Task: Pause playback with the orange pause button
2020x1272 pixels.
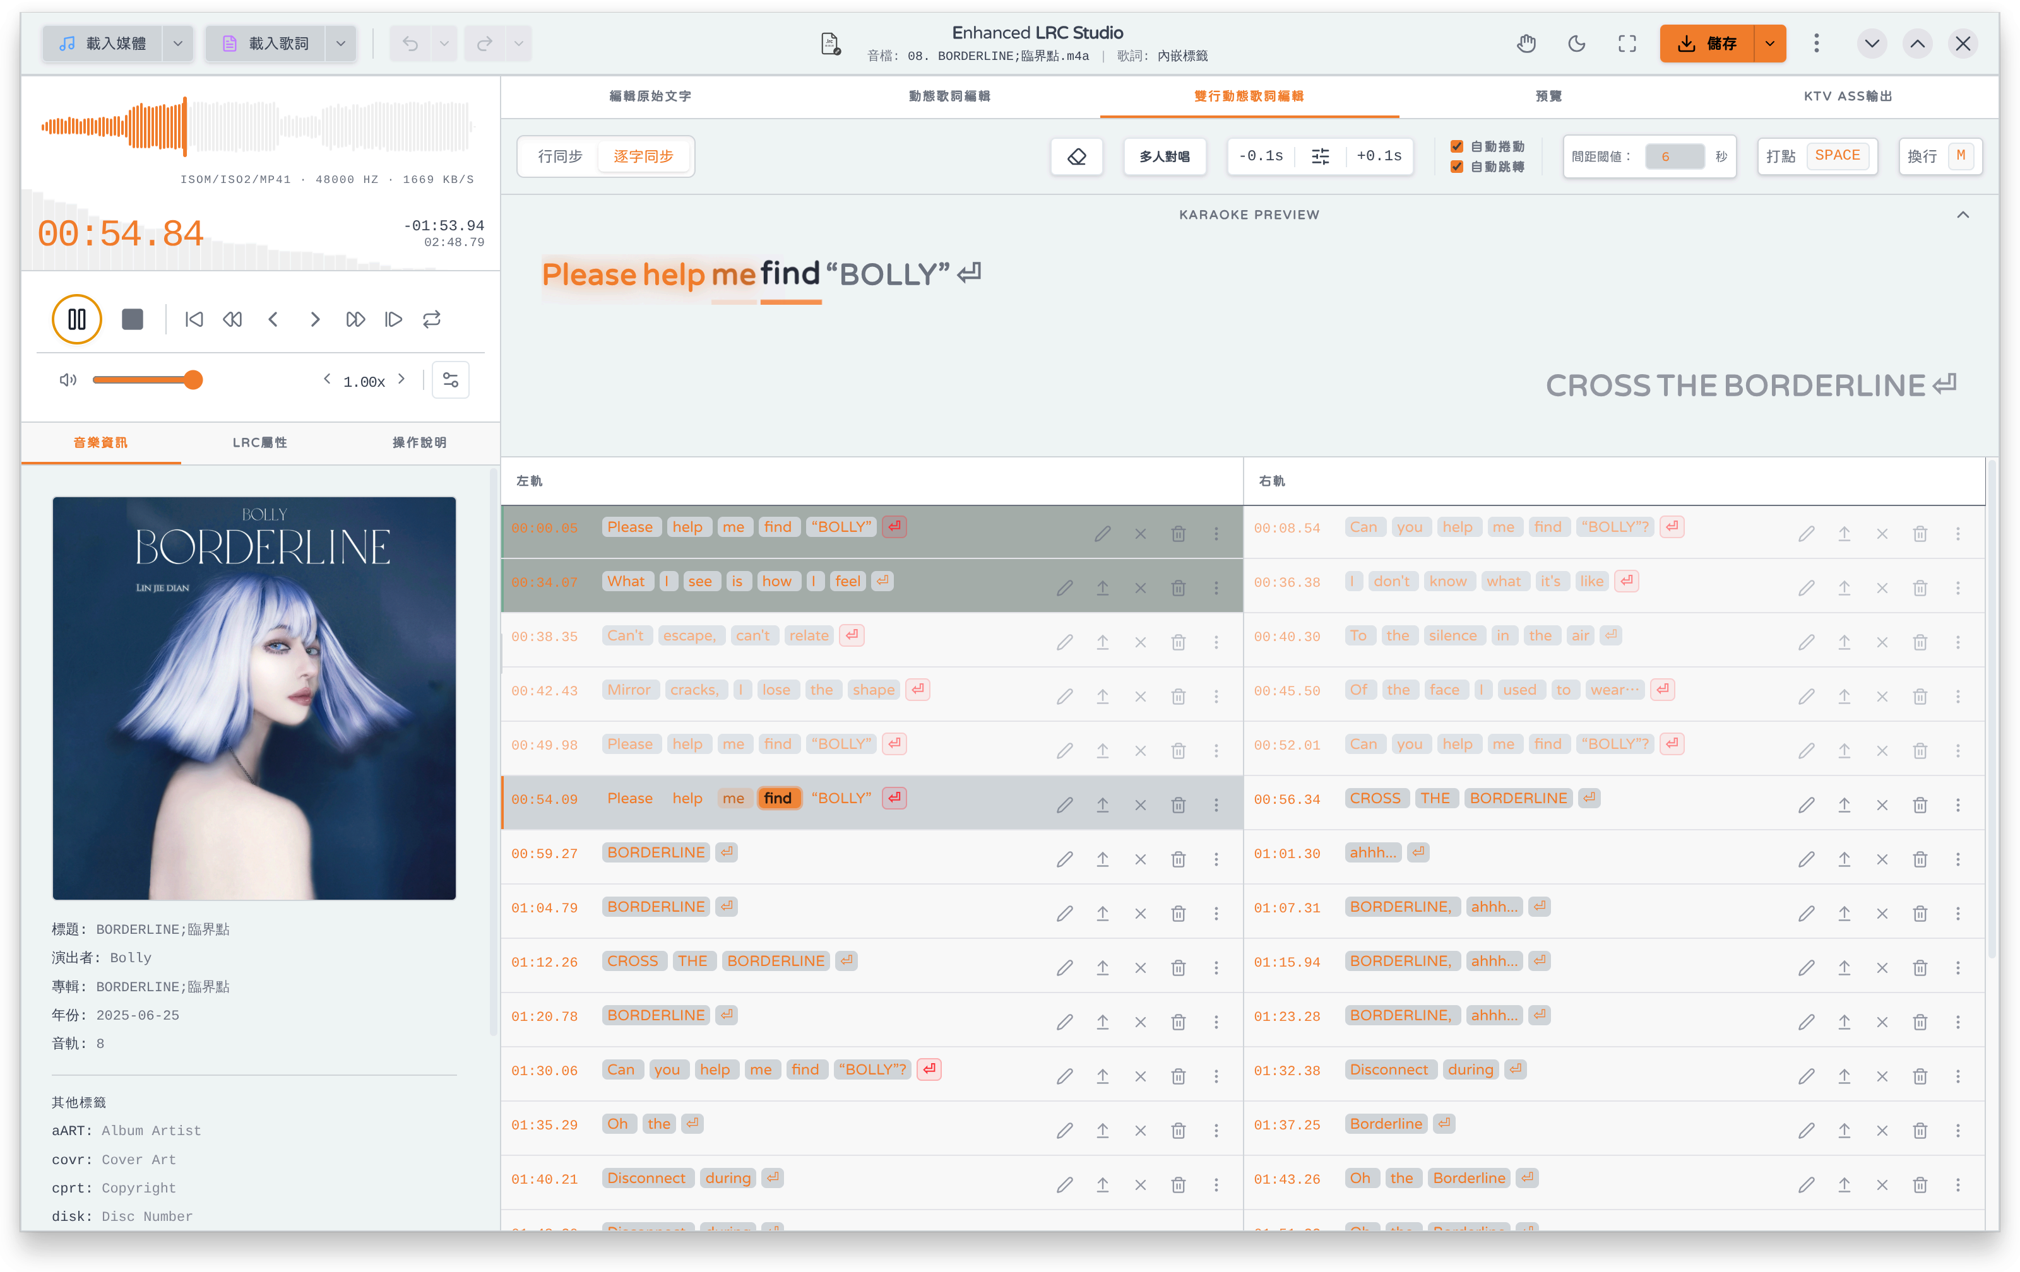Action: 76,319
